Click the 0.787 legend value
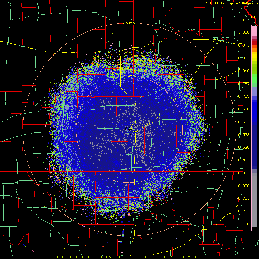Image resolution: width=259 pixels, height=259 pixels. [x=244, y=83]
